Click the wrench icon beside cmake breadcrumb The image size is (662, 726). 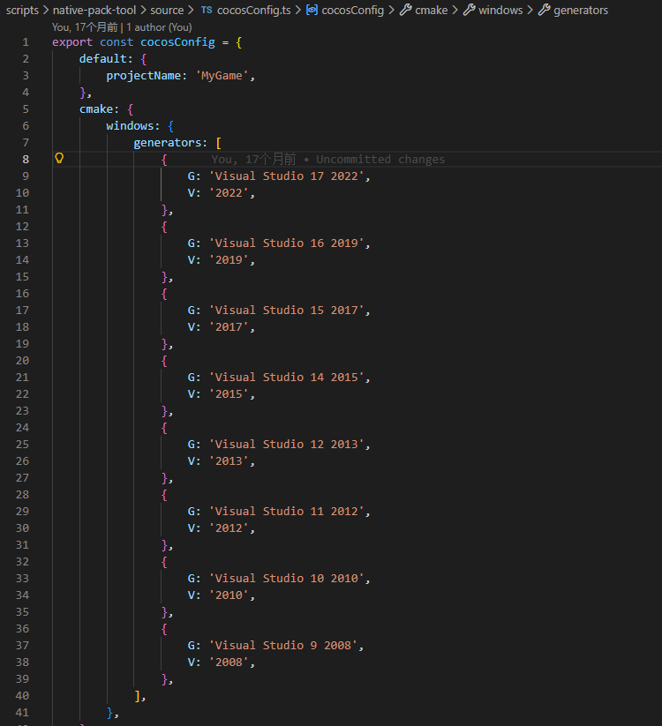pos(405,11)
